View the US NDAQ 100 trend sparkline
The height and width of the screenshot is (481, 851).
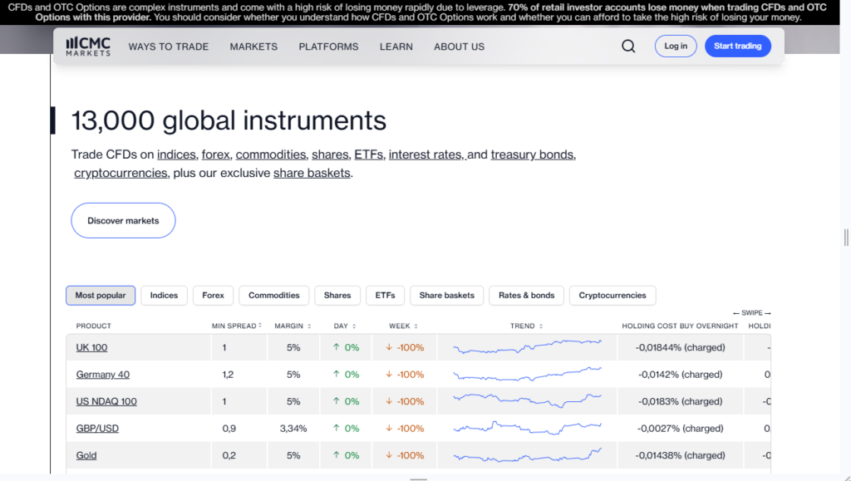point(527,400)
